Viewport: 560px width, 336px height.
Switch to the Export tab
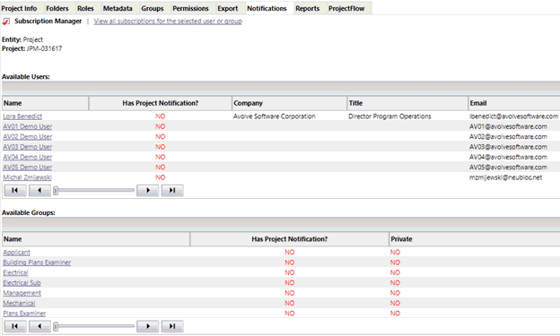(x=228, y=8)
